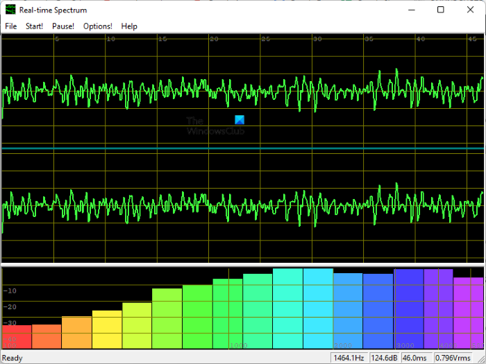Click the resize grip in bottom-right corner

pyautogui.click(x=480, y=358)
